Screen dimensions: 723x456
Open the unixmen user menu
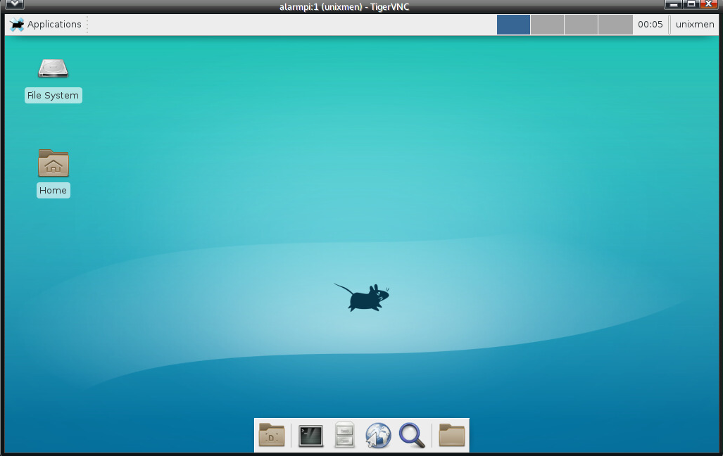[x=695, y=25]
